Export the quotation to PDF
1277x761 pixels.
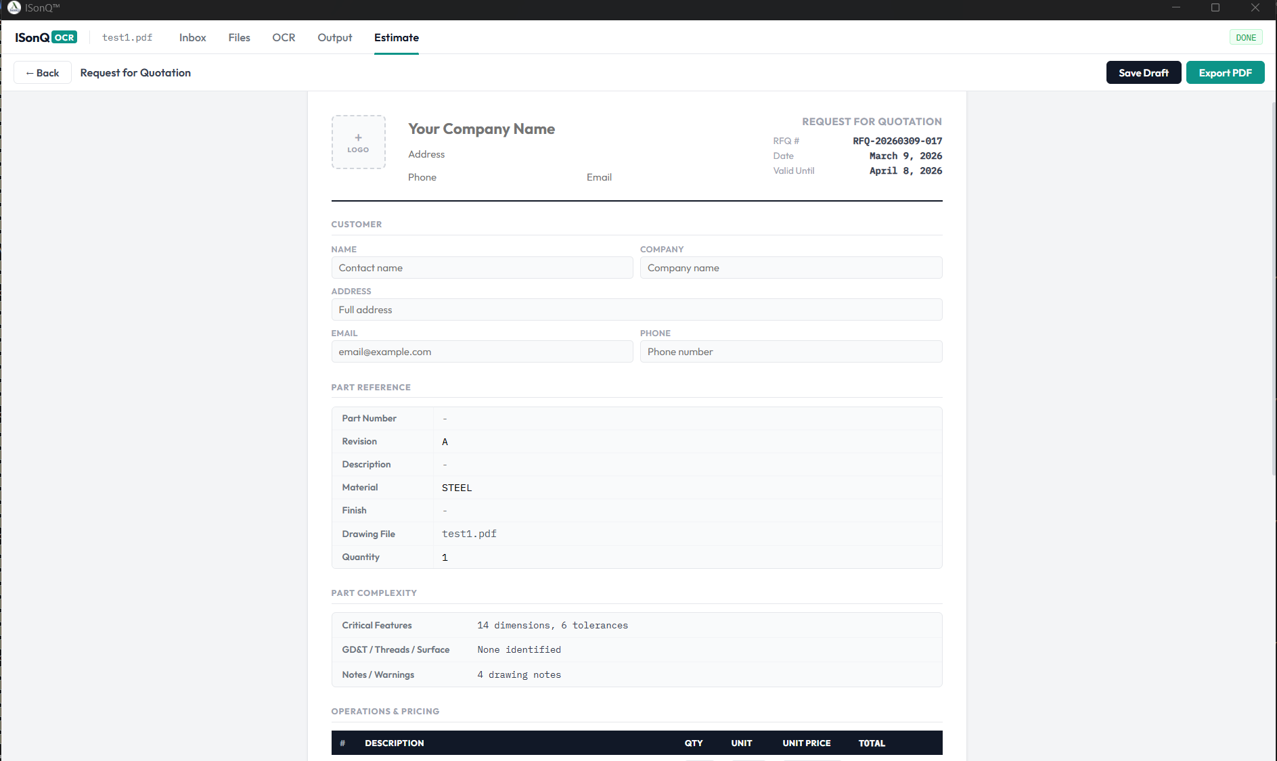(x=1225, y=72)
